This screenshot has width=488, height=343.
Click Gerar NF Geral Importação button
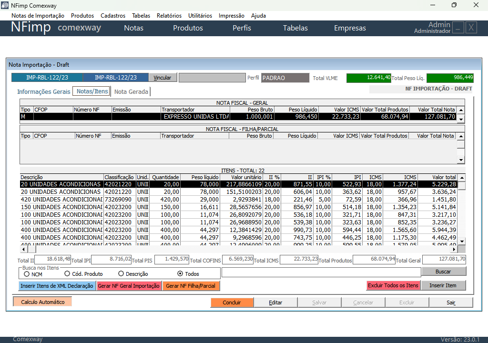click(129, 286)
